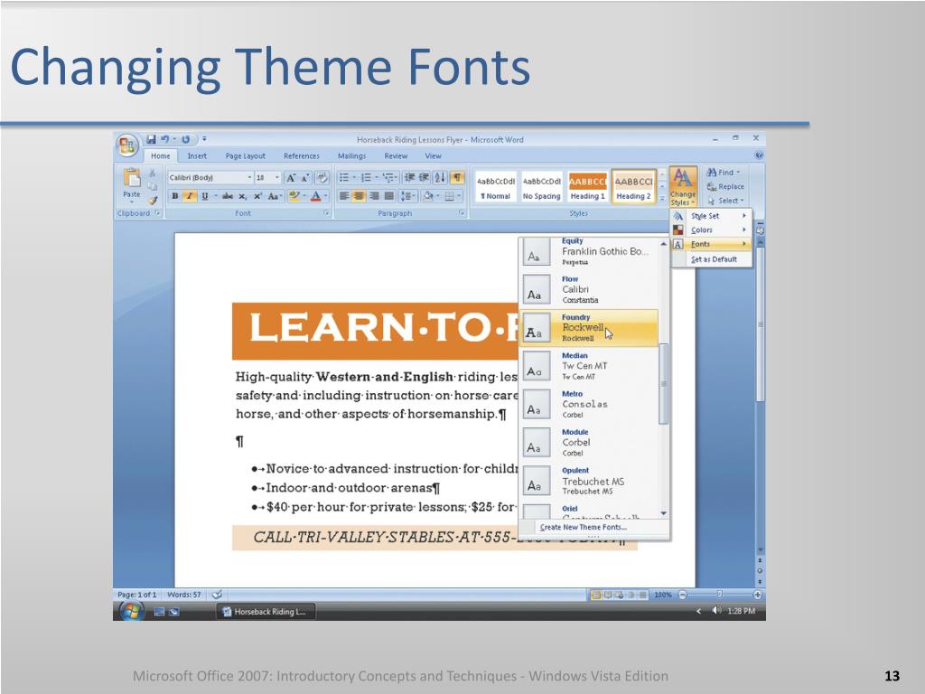Clear formatting with the eraser icon
925x694 pixels.
click(x=322, y=178)
